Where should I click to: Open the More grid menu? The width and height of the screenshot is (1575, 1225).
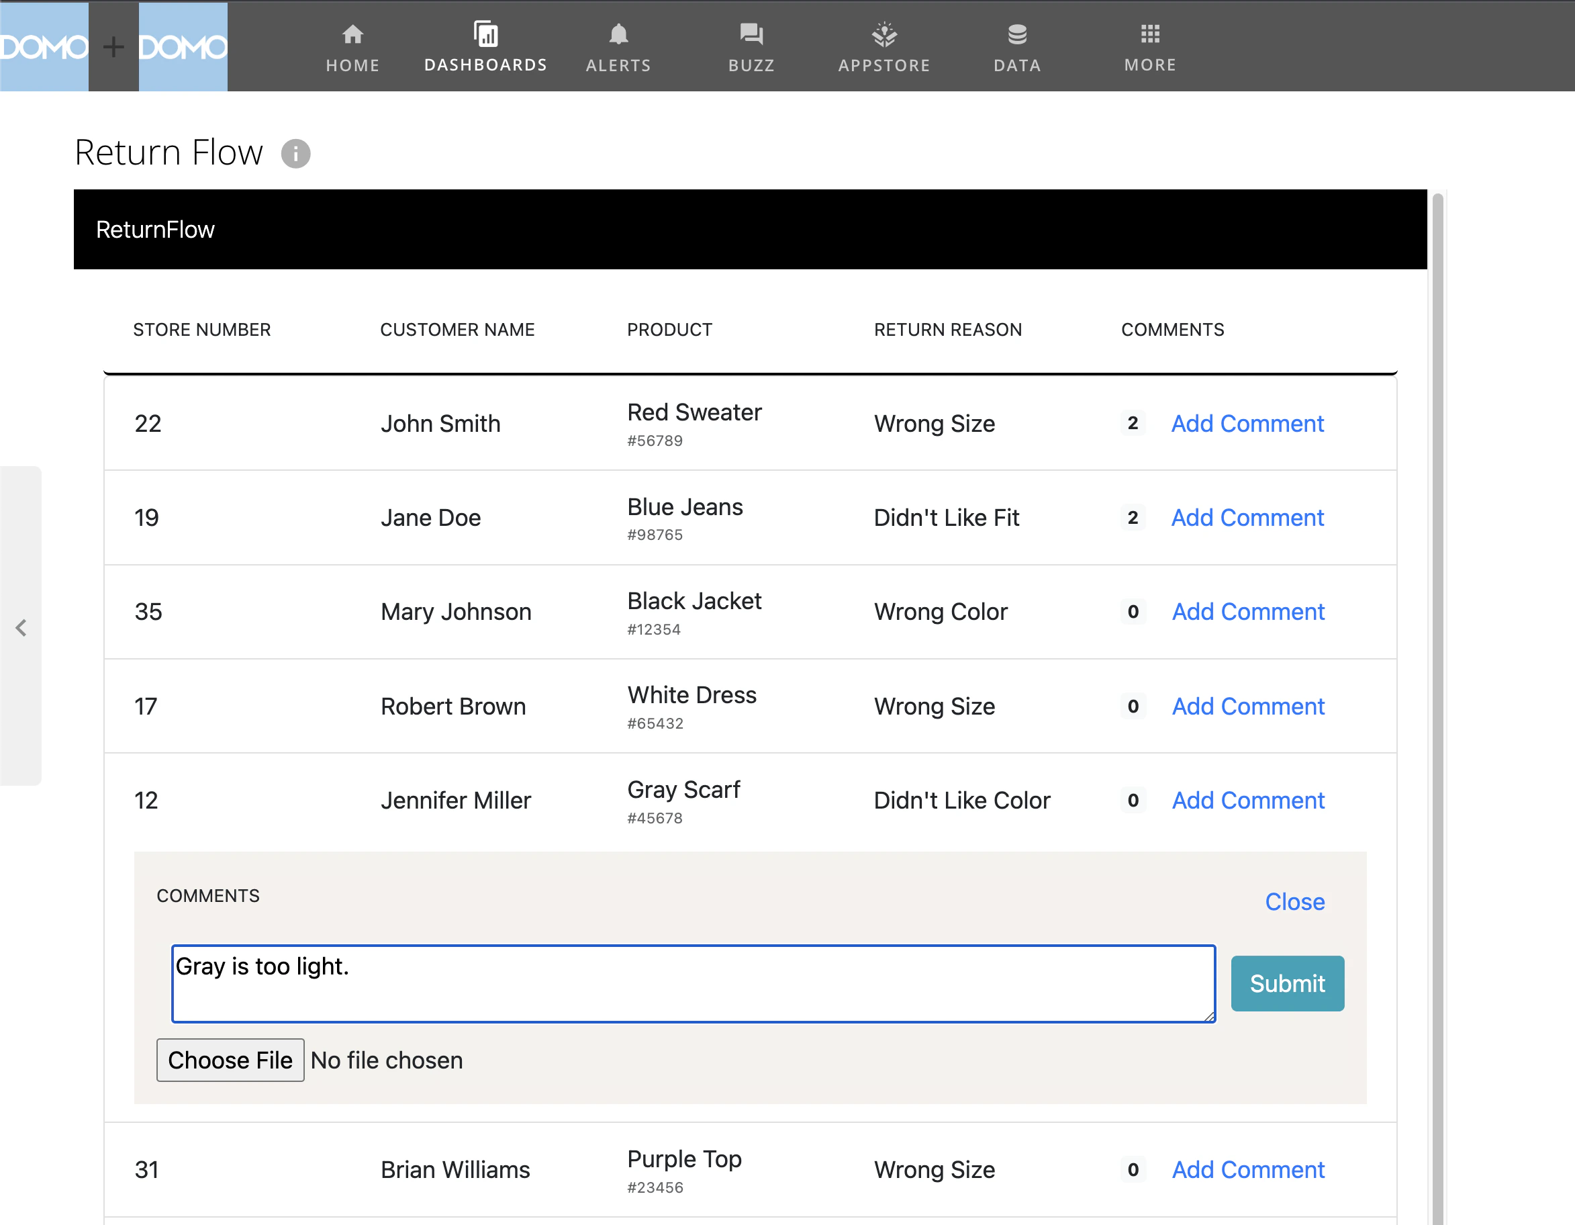click(1149, 34)
